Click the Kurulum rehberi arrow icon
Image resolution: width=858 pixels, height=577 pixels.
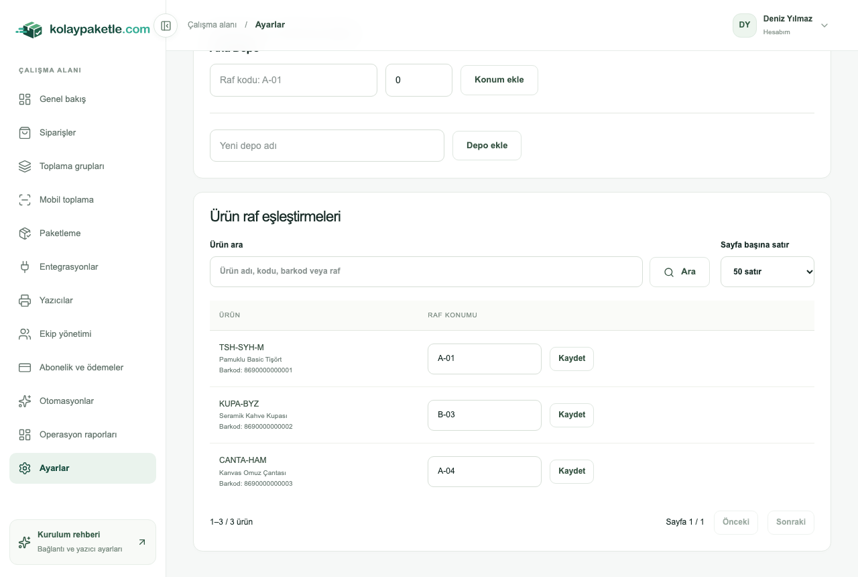pos(141,542)
